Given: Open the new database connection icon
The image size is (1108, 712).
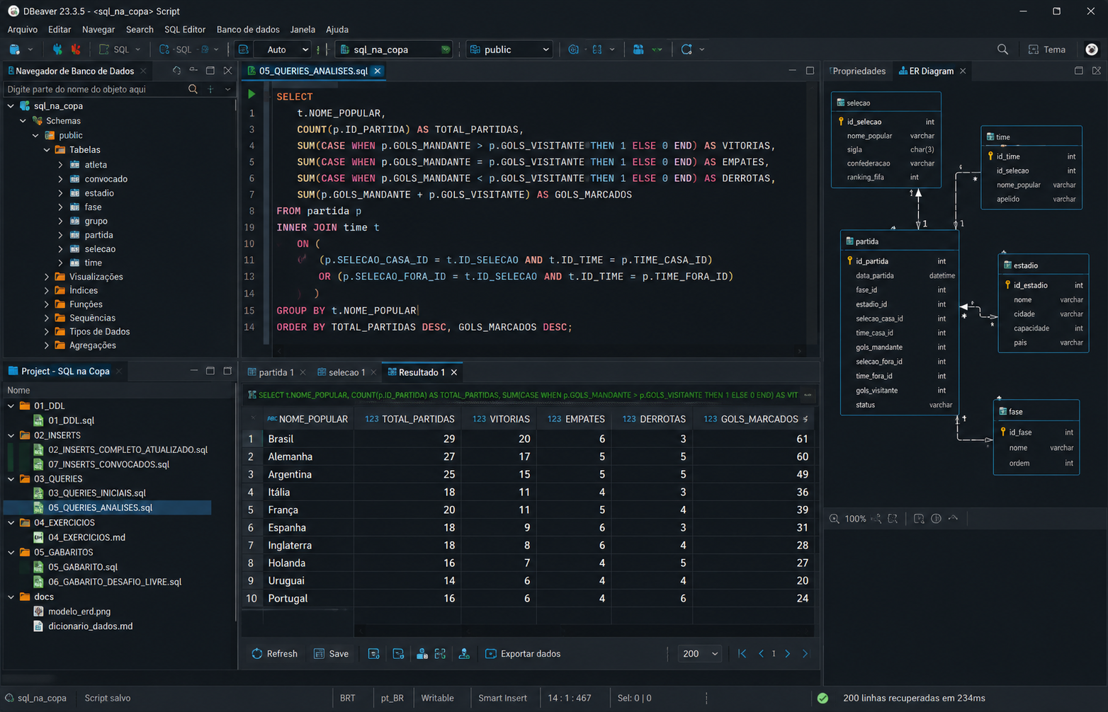Looking at the screenshot, I should (x=14, y=50).
